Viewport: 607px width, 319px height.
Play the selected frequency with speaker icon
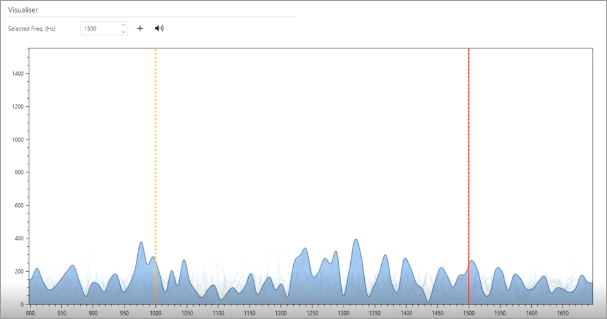159,29
